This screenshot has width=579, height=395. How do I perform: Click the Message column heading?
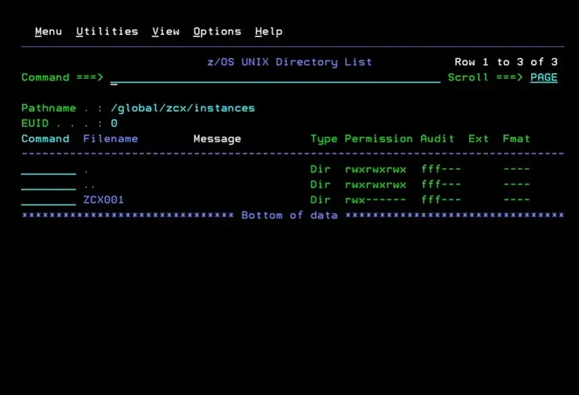217,139
